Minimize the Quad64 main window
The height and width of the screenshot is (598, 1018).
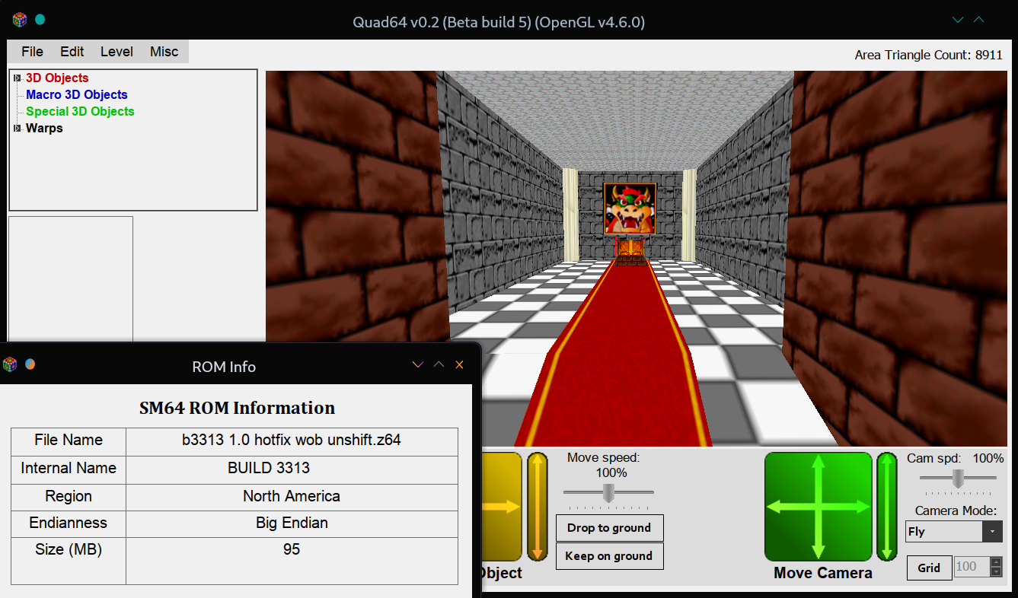click(958, 20)
